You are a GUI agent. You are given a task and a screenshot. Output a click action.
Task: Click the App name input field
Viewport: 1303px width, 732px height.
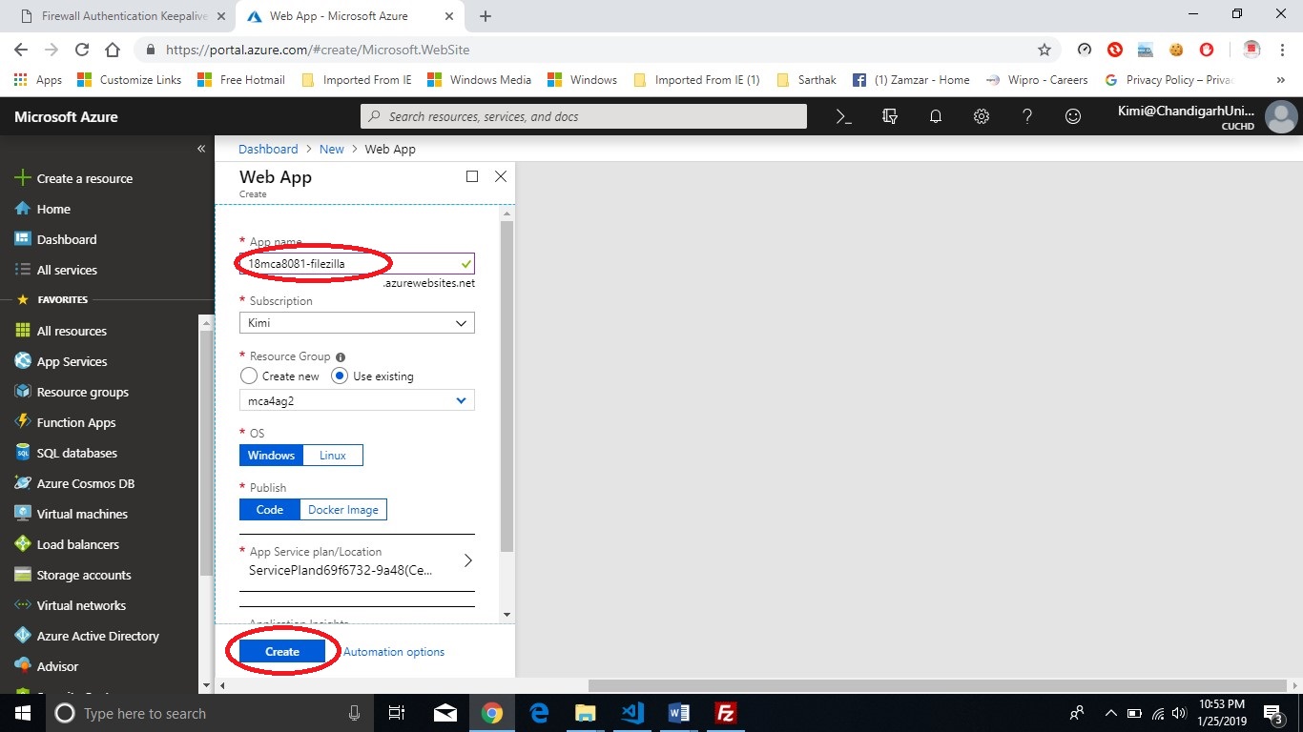pos(357,263)
